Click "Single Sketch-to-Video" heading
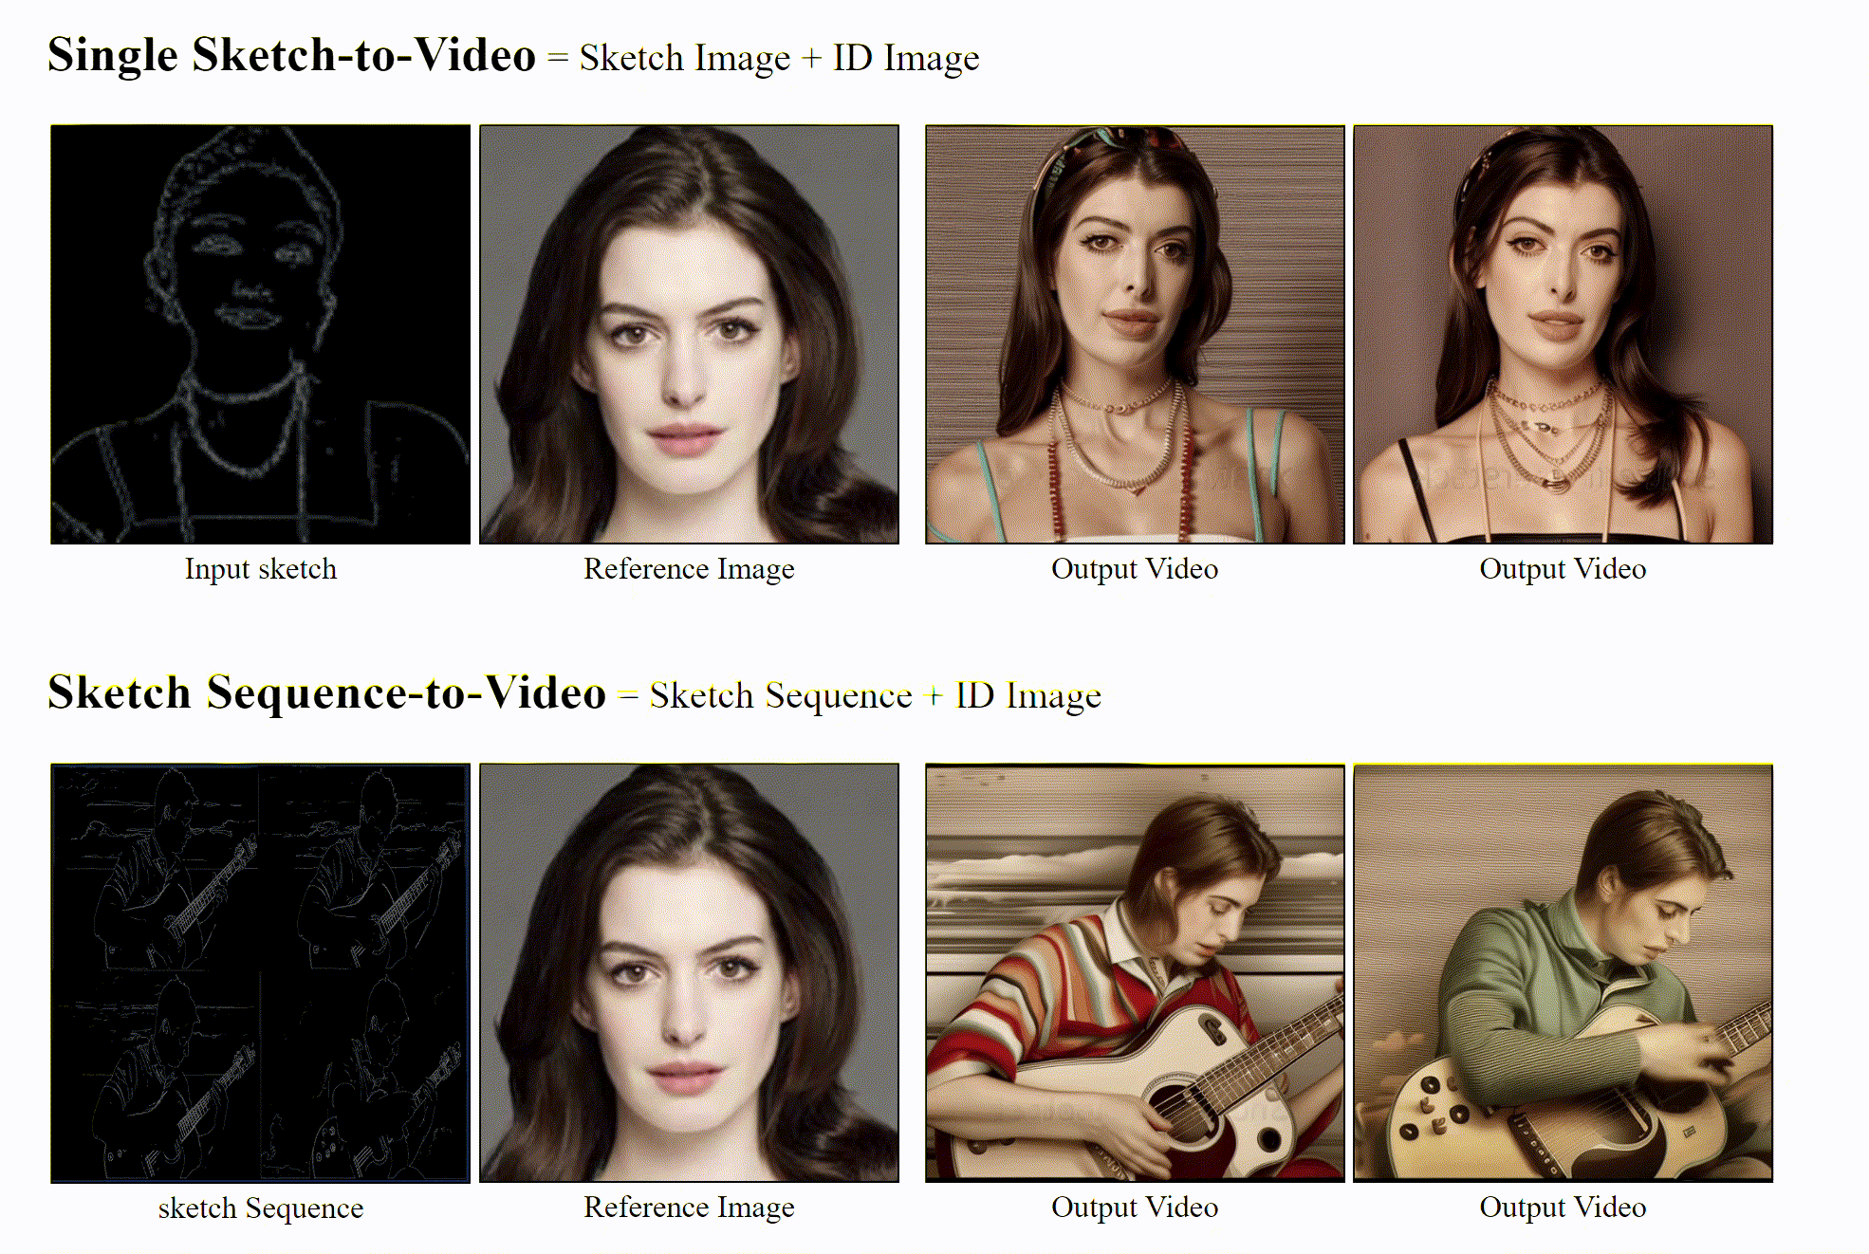The height and width of the screenshot is (1254, 1869). click(291, 55)
